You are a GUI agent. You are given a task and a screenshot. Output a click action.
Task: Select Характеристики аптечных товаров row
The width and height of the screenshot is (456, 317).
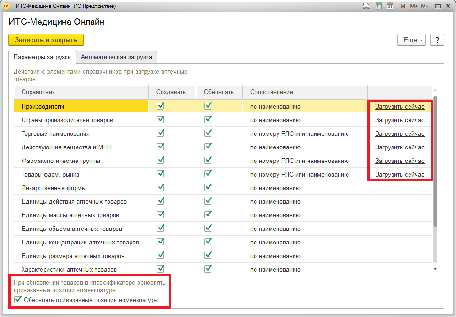pos(223,269)
